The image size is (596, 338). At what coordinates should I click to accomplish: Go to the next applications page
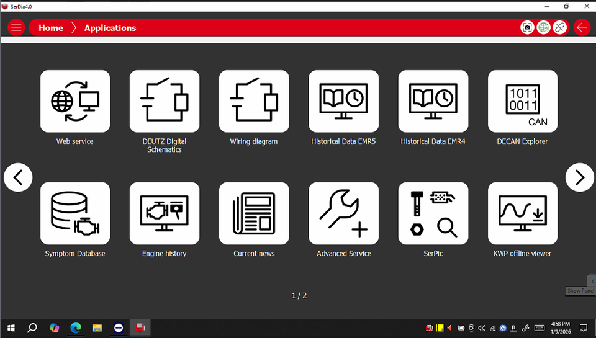click(x=579, y=177)
